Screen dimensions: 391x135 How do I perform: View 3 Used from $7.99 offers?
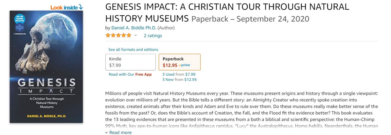coord(179,74)
